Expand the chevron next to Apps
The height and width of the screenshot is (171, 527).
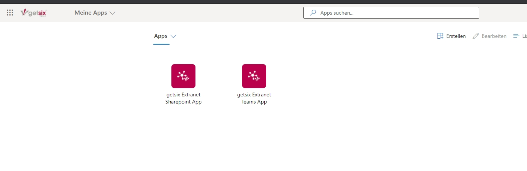(x=173, y=36)
